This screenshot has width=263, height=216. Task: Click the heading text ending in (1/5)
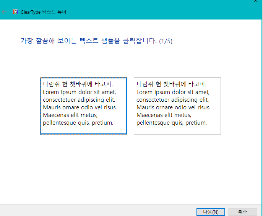pyautogui.click(x=96, y=41)
